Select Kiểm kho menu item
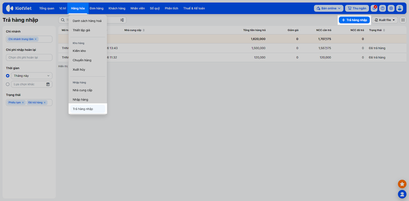409x201 pixels. 88,51
